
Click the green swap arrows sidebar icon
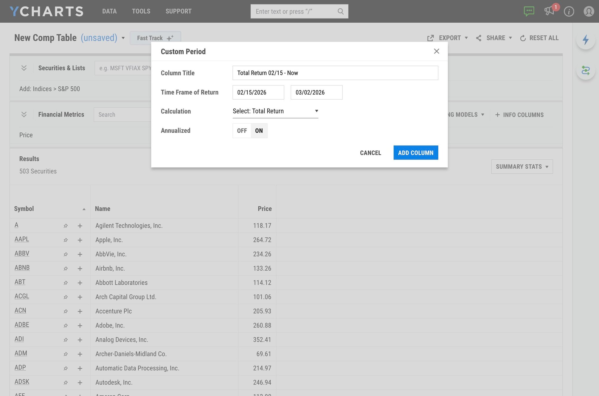[x=586, y=71]
